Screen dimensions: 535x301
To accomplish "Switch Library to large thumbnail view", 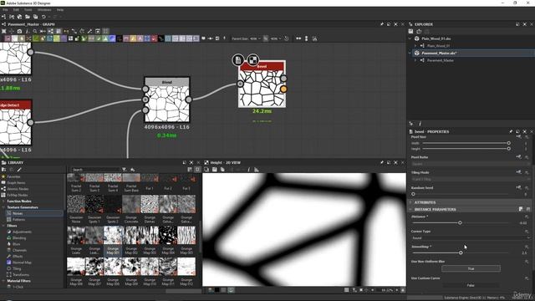I will tap(197, 170).
